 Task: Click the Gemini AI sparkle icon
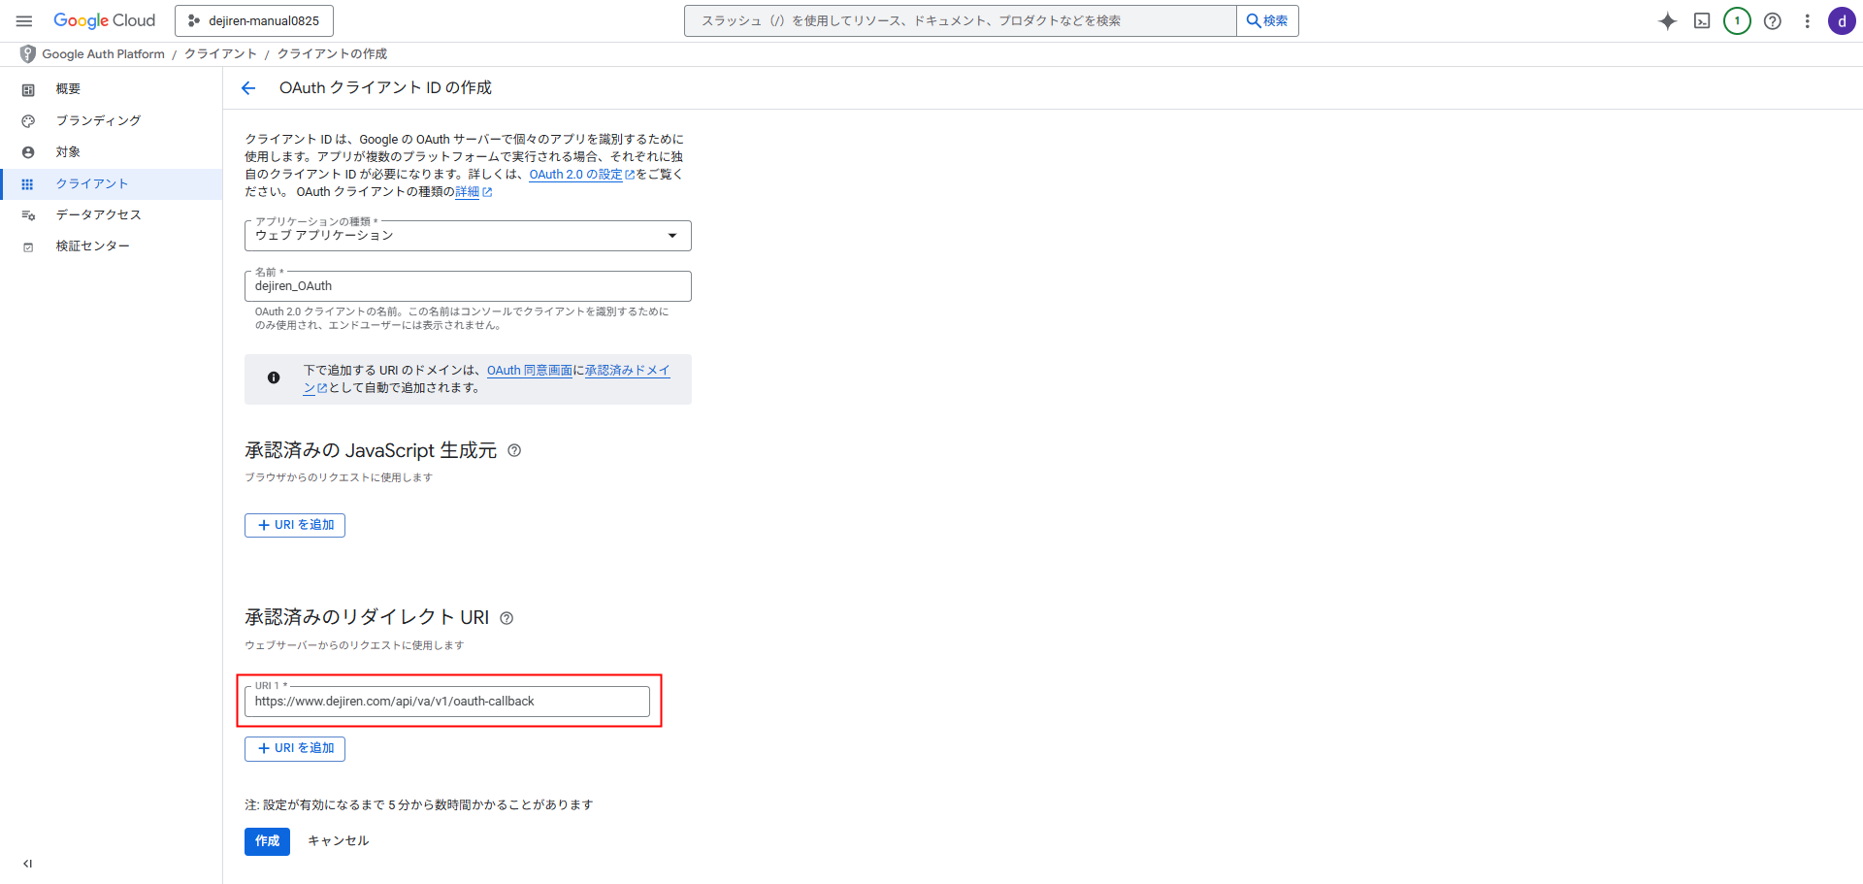[1667, 21]
